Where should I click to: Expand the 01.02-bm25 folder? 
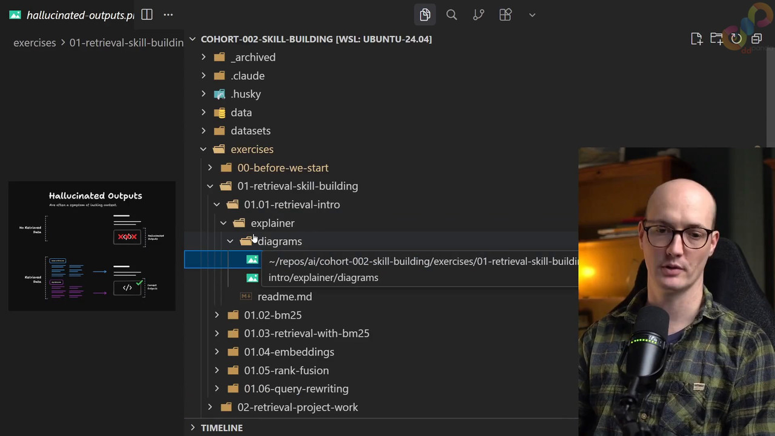[x=217, y=315]
